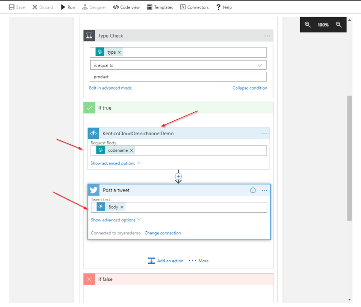Click the Twitter bird icon
Screen dimensions: 361x307
(x=94, y=190)
